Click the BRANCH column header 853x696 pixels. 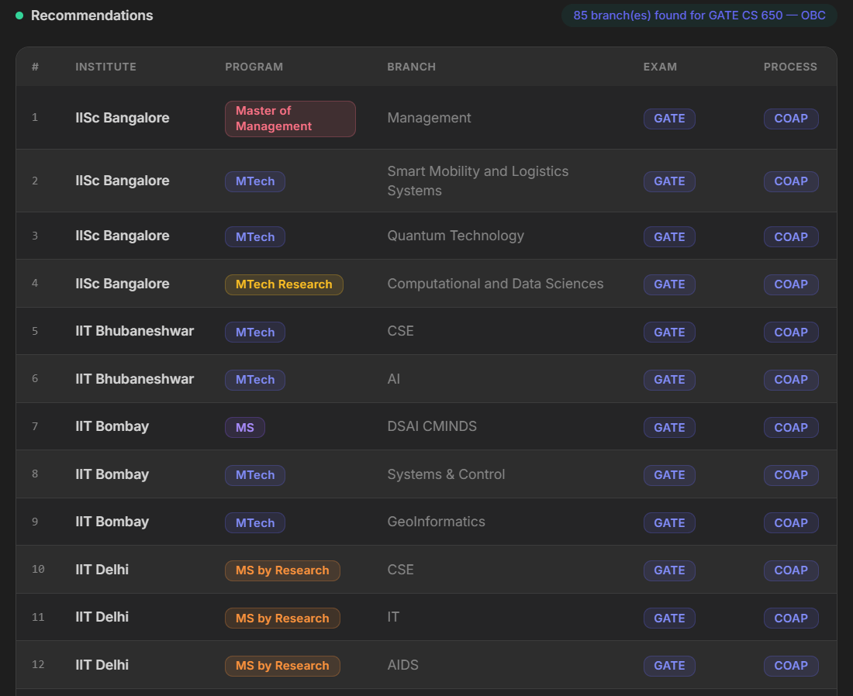[x=411, y=67]
